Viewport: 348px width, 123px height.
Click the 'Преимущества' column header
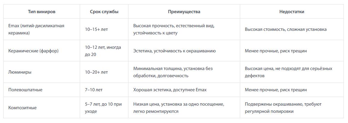click(184, 12)
